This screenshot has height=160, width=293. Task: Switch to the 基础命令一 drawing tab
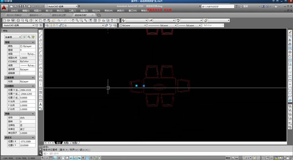[35, 15]
